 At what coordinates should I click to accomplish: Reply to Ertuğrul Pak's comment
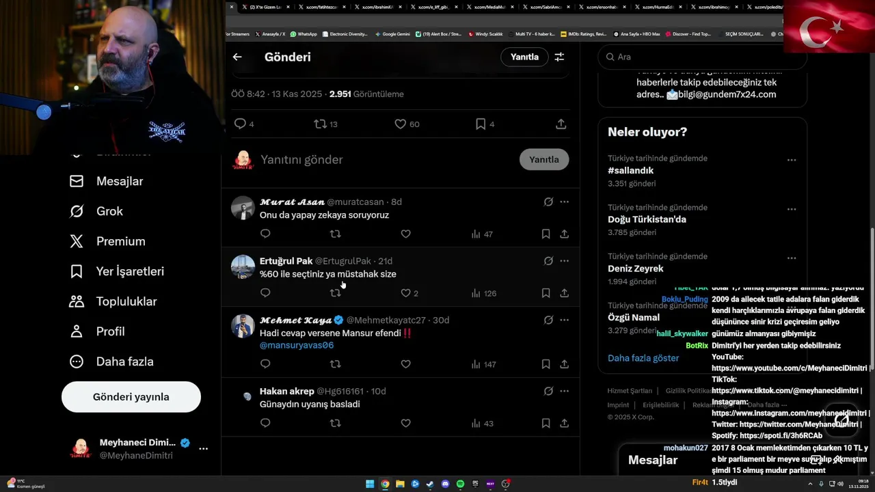click(265, 292)
